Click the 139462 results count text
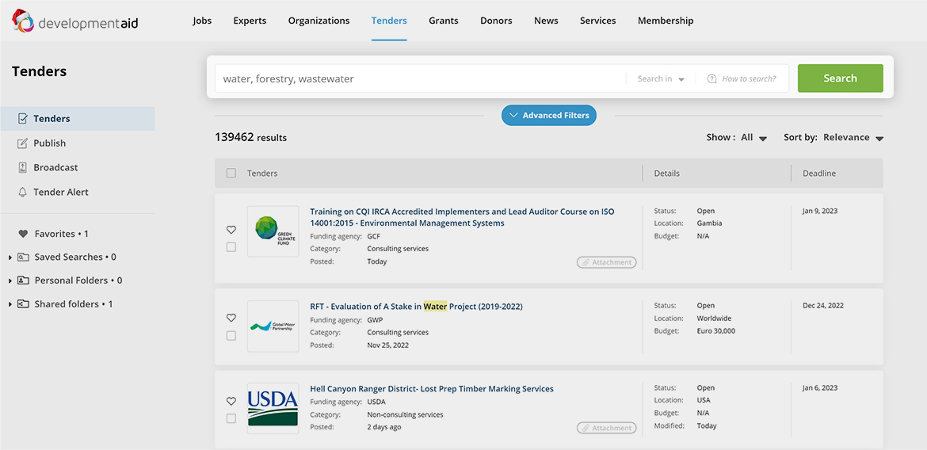This screenshot has height=450, width=927. click(x=250, y=138)
